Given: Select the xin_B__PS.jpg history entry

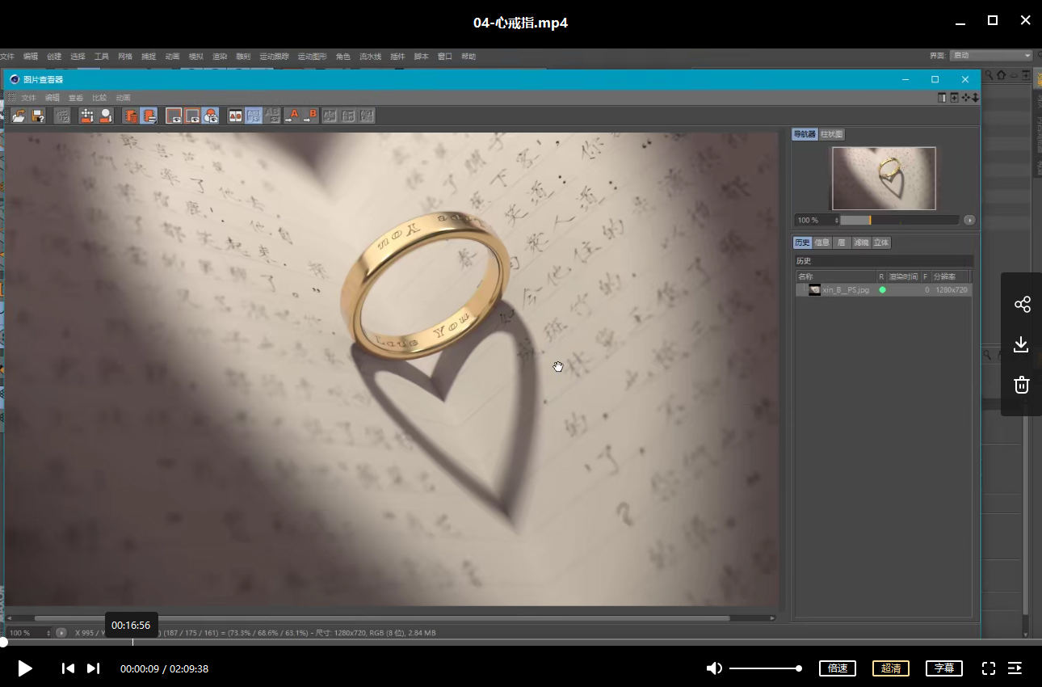Looking at the screenshot, I should click(845, 289).
